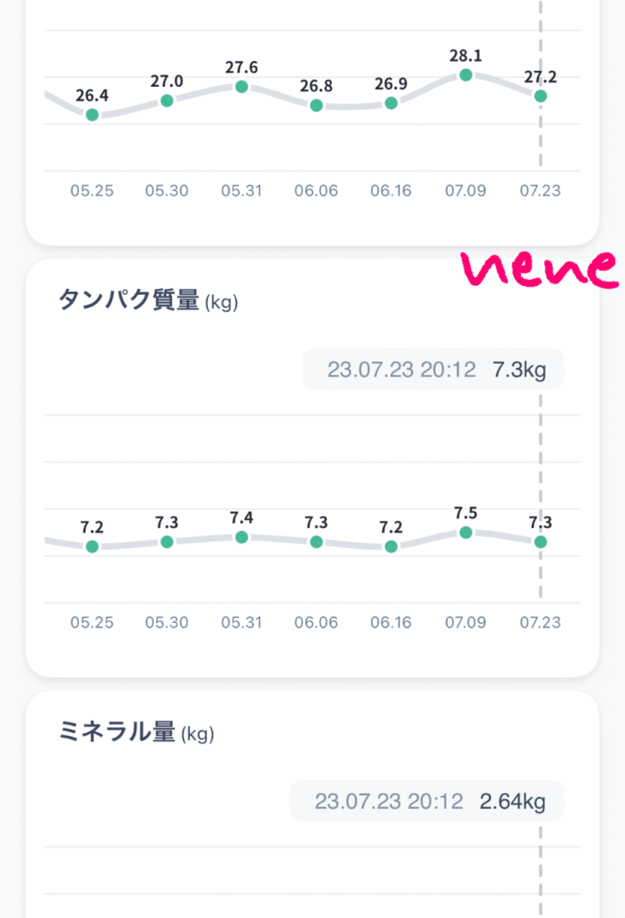Screen dimensions: 625x918
Task: Tap the 28.1 data point in the top chart
Action: point(465,75)
